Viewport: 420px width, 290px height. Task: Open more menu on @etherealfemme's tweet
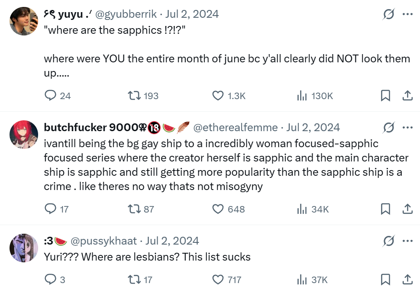(407, 127)
